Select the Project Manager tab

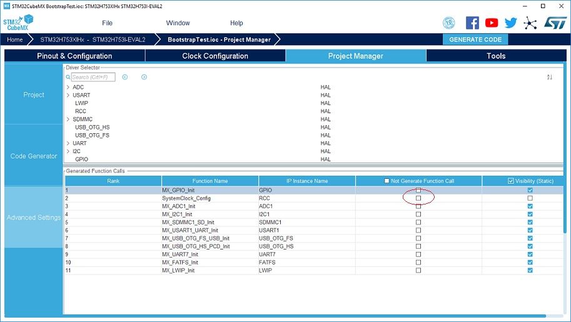point(355,56)
